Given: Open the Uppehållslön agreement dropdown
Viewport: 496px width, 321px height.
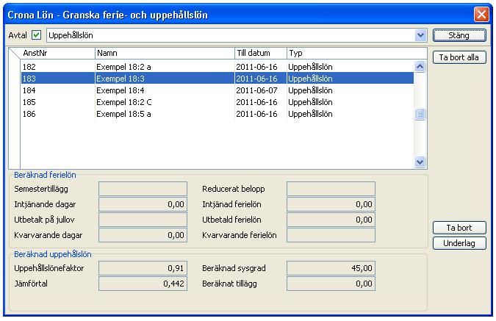Looking at the screenshot, I should click(x=420, y=35).
